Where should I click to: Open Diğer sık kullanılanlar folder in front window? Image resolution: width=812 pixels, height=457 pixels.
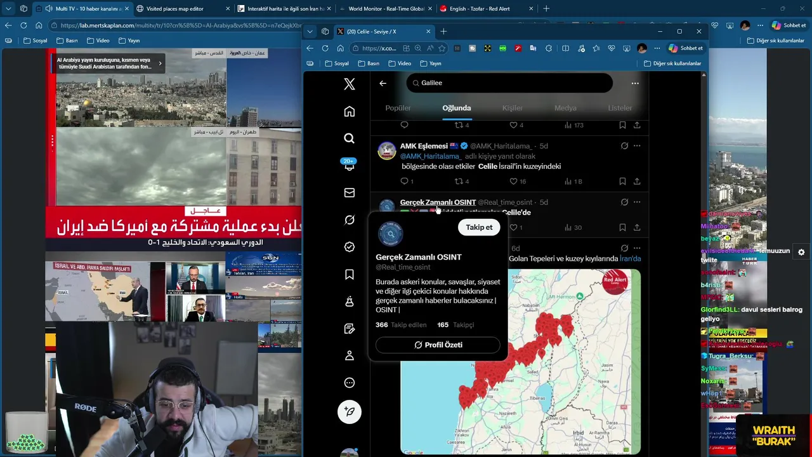coord(672,63)
